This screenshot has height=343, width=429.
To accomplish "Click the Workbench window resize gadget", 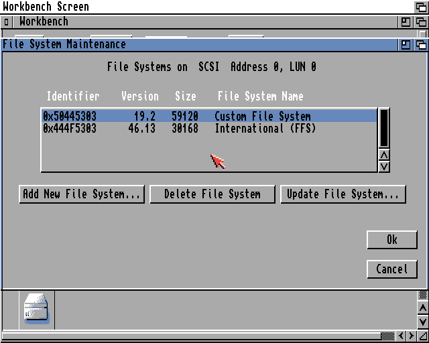I will tap(422, 336).
